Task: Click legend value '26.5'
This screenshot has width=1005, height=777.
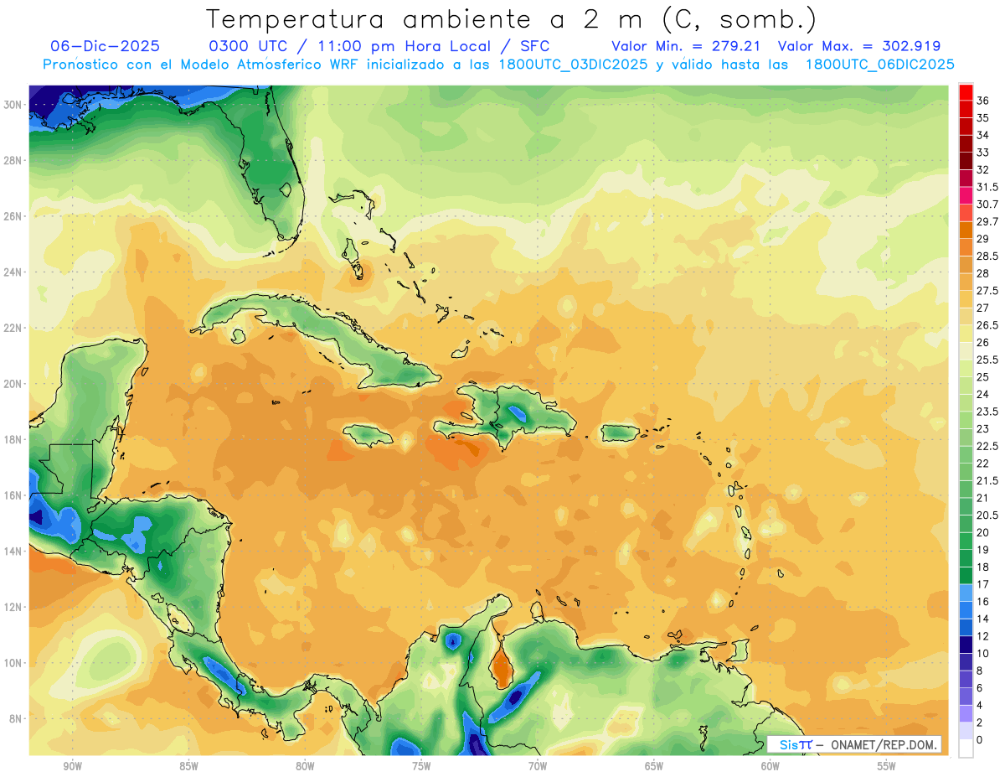Action: [x=987, y=324]
